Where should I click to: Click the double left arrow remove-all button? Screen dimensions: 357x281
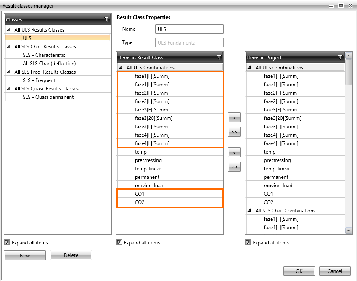pyautogui.click(x=234, y=167)
